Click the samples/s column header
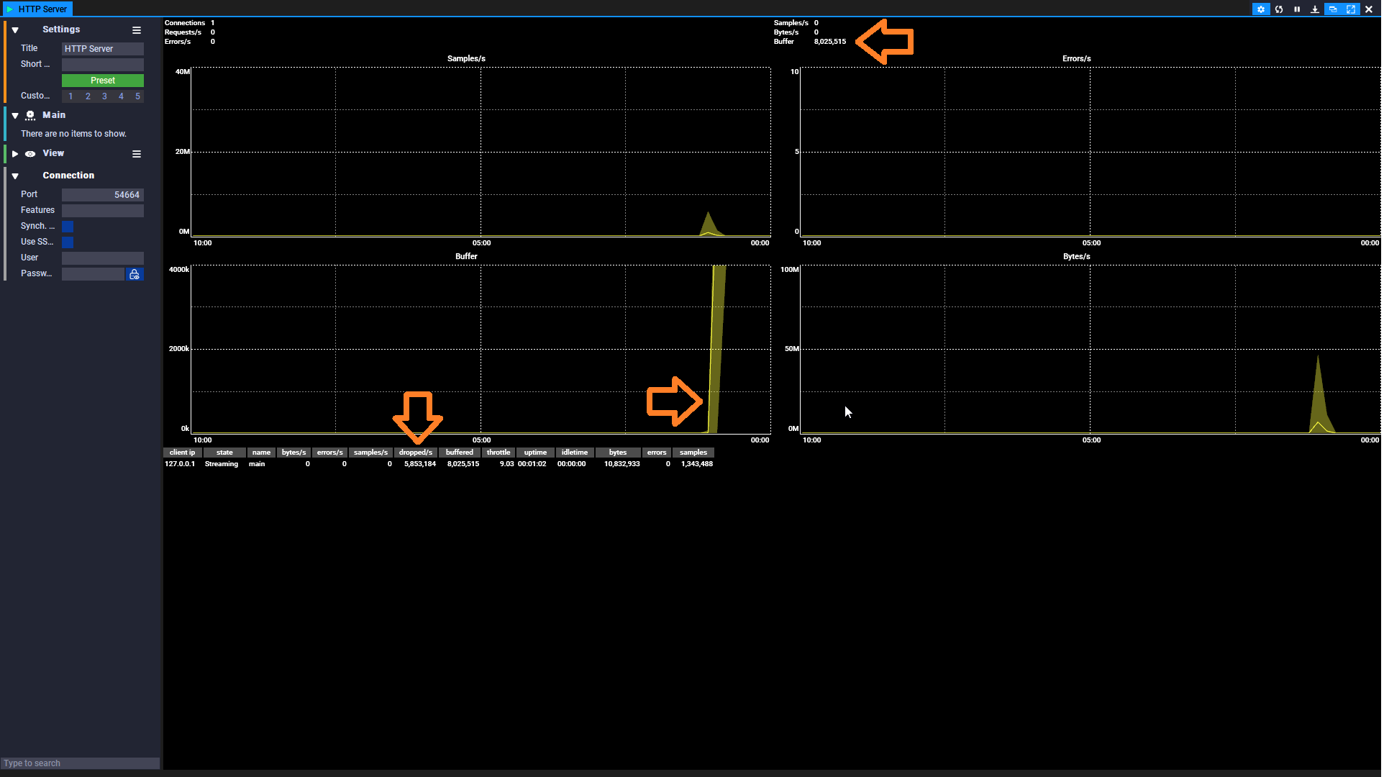This screenshot has width=1384, height=777. pyautogui.click(x=371, y=453)
